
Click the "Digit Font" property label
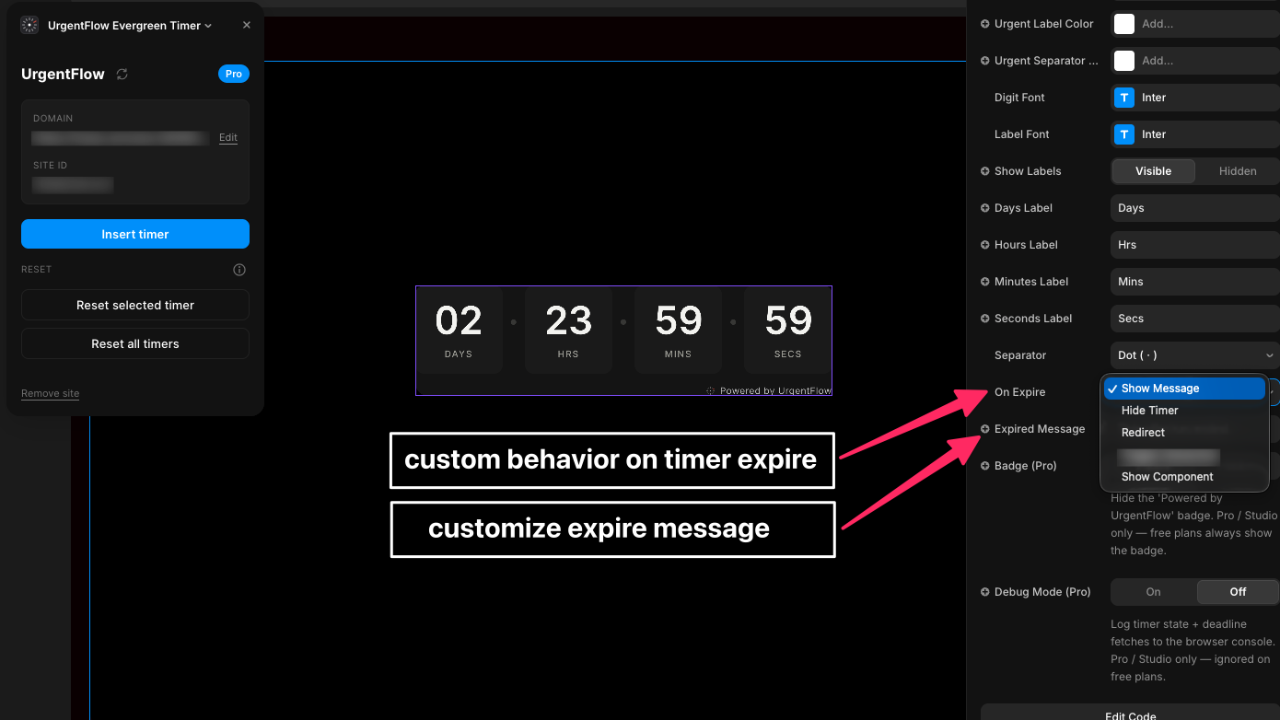[x=1019, y=98]
